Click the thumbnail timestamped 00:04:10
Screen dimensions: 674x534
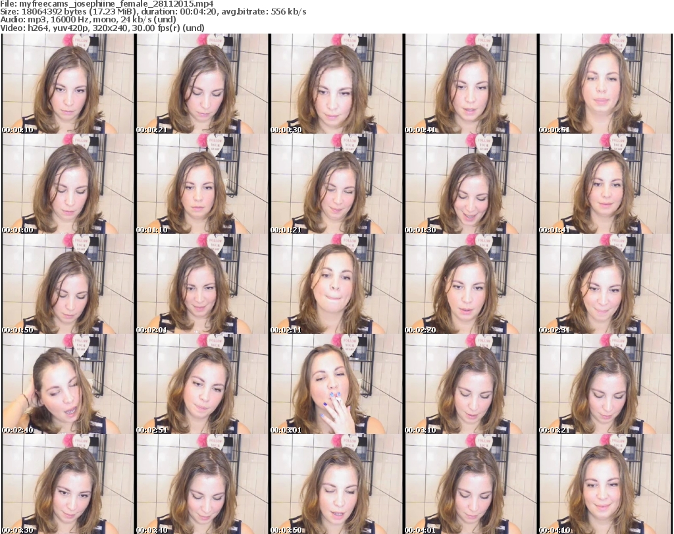pyautogui.click(x=606, y=484)
